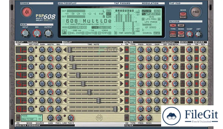Set tap pad mode to TEMPO
This screenshot has width=223, height=129.
pyautogui.click(x=183, y=17)
